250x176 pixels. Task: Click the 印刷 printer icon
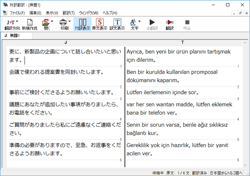click(x=63, y=22)
